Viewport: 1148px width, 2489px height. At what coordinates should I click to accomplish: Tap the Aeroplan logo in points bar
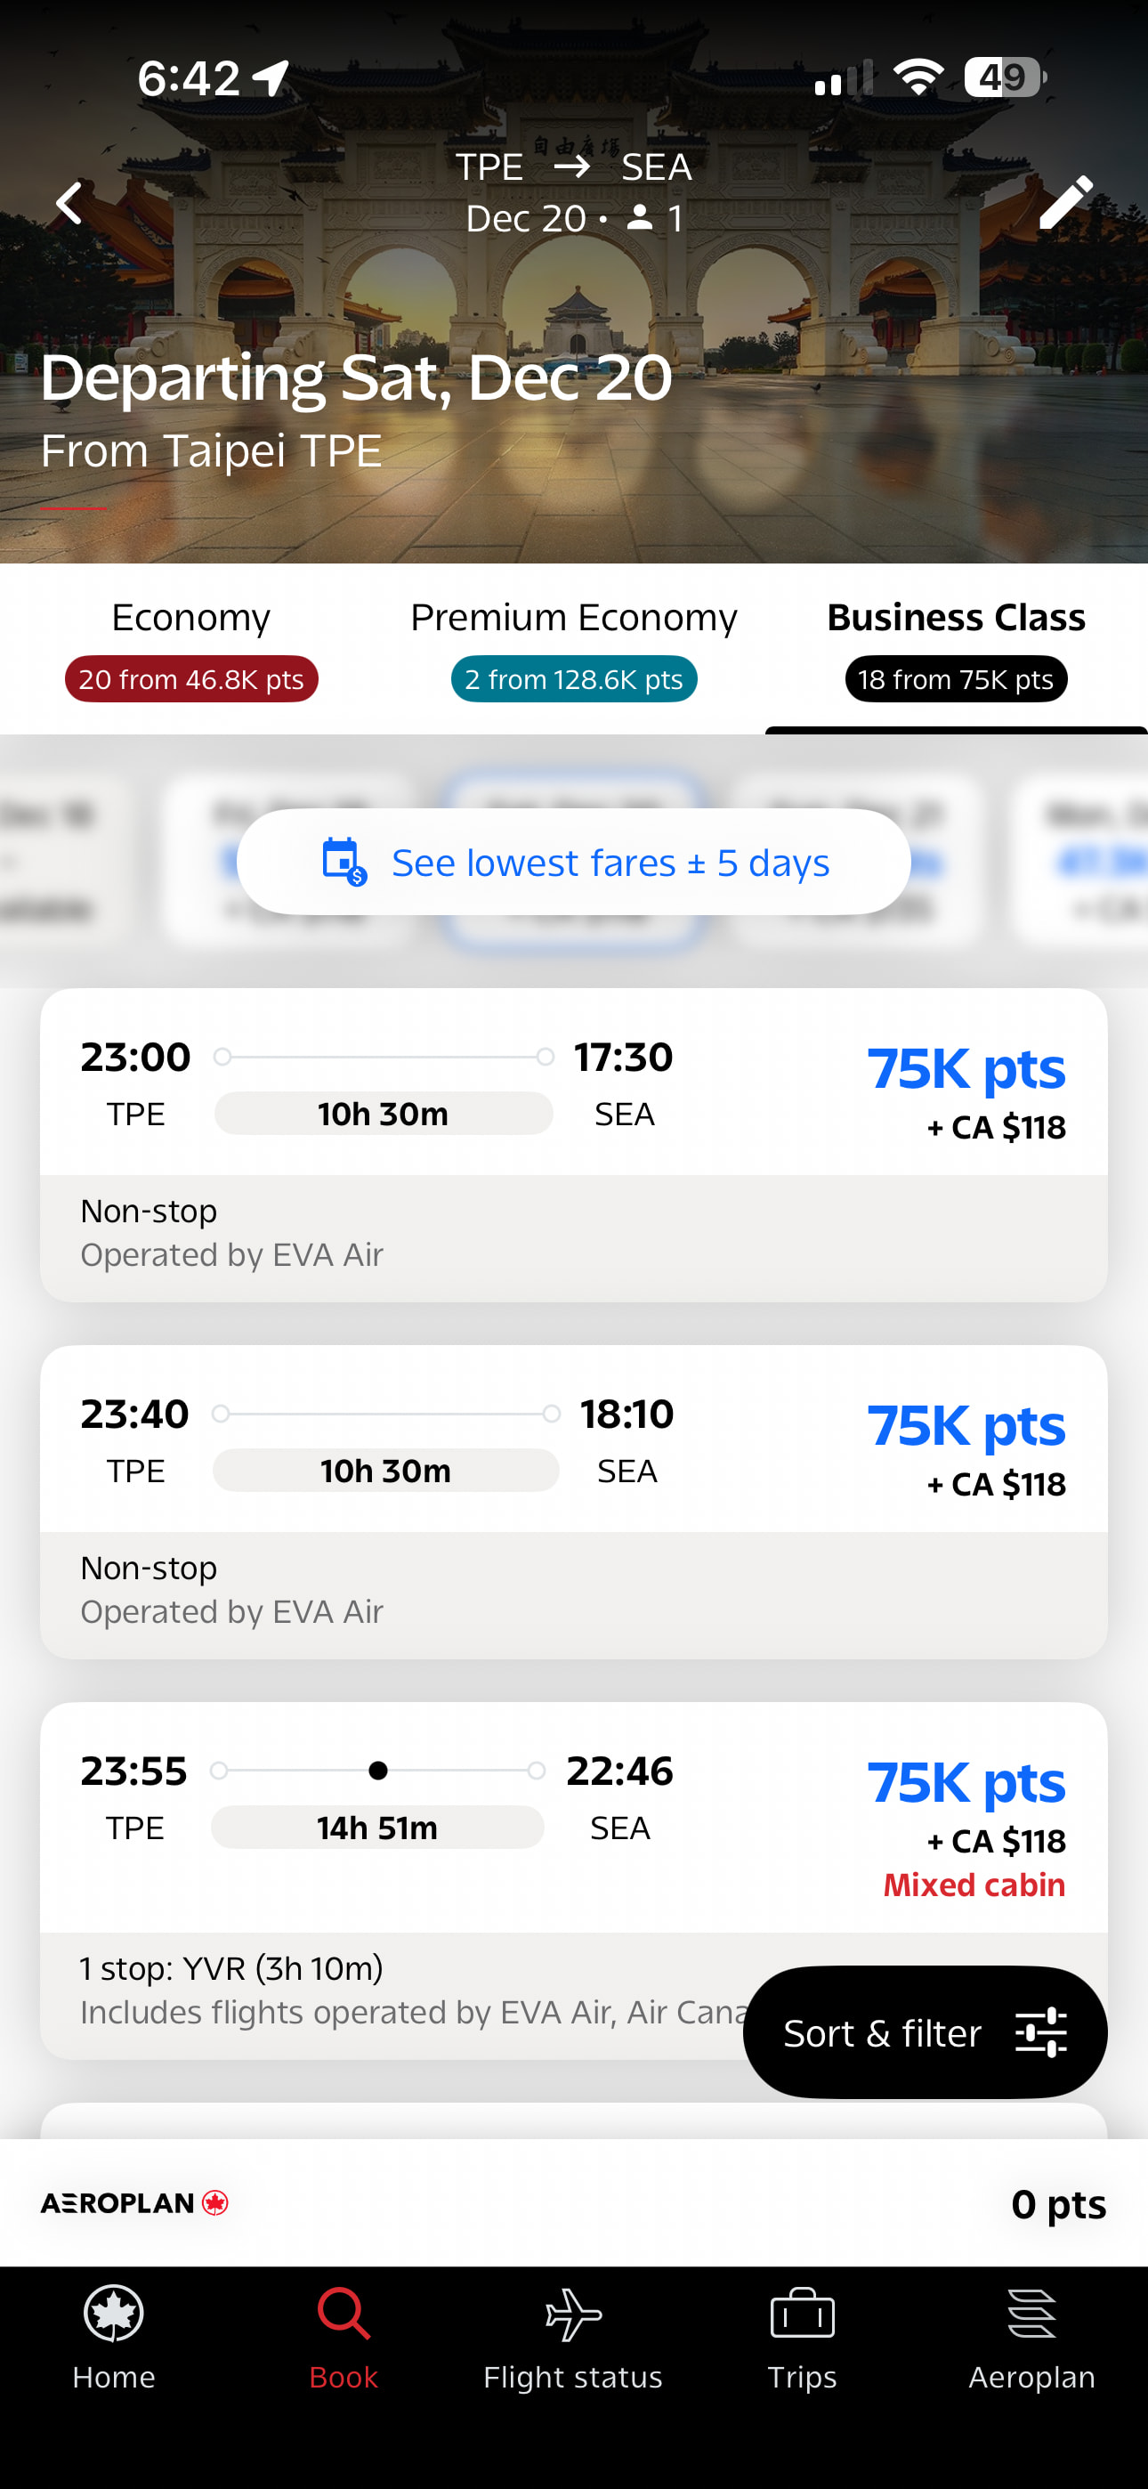point(134,2203)
